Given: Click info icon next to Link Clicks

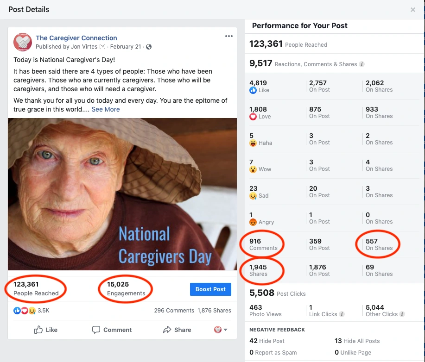Looking at the screenshot, I should (x=342, y=314).
